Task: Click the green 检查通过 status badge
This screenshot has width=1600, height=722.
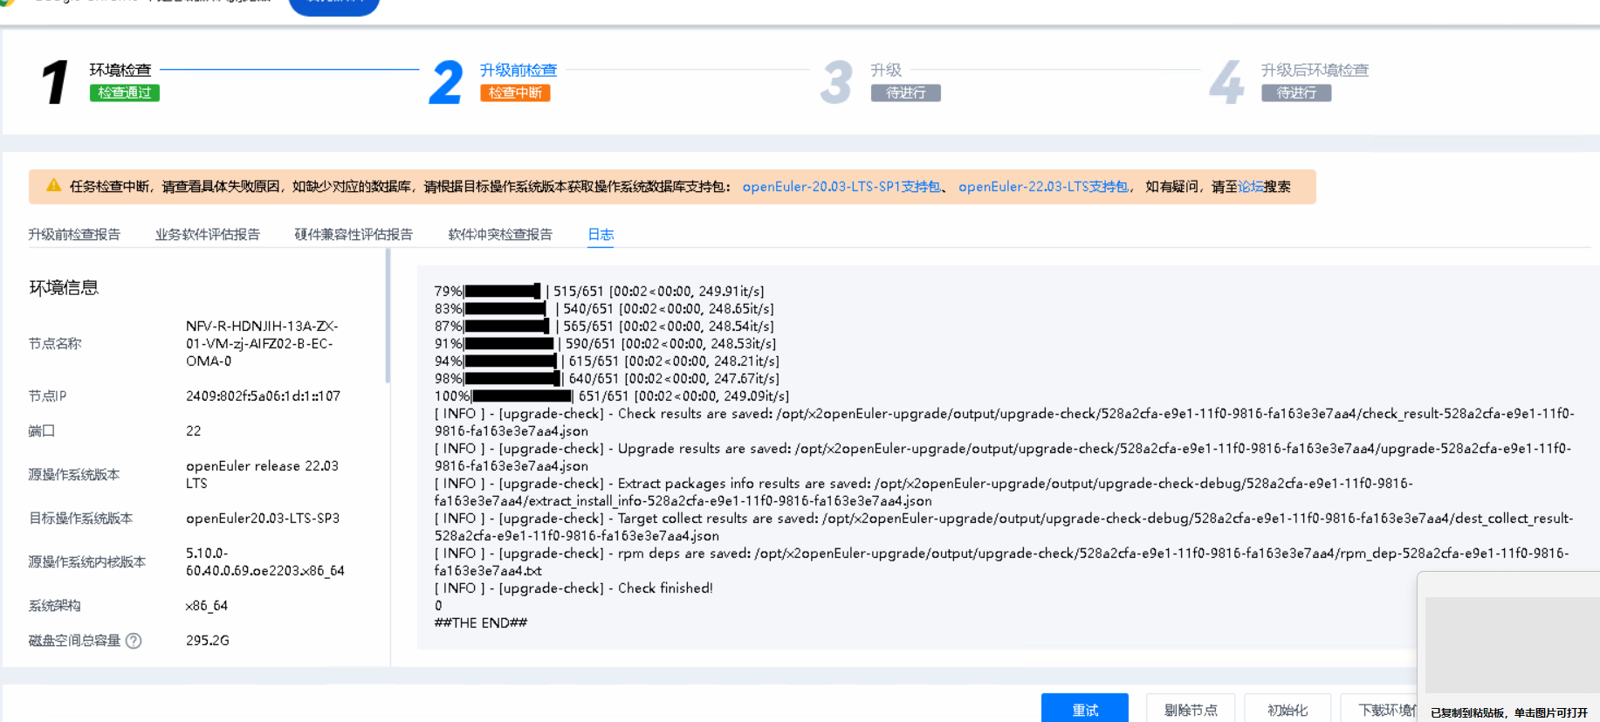Action: point(124,93)
